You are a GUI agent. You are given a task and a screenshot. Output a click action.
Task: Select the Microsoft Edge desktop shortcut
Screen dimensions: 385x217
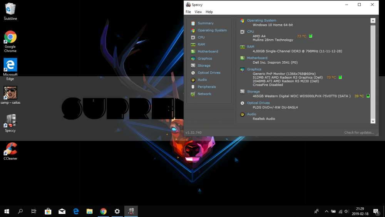click(x=10, y=69)
